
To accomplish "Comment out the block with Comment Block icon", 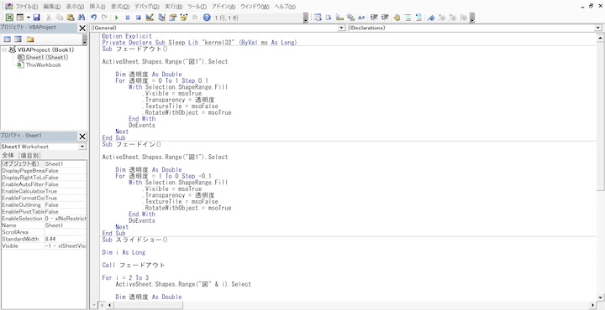I will [408, 18].
